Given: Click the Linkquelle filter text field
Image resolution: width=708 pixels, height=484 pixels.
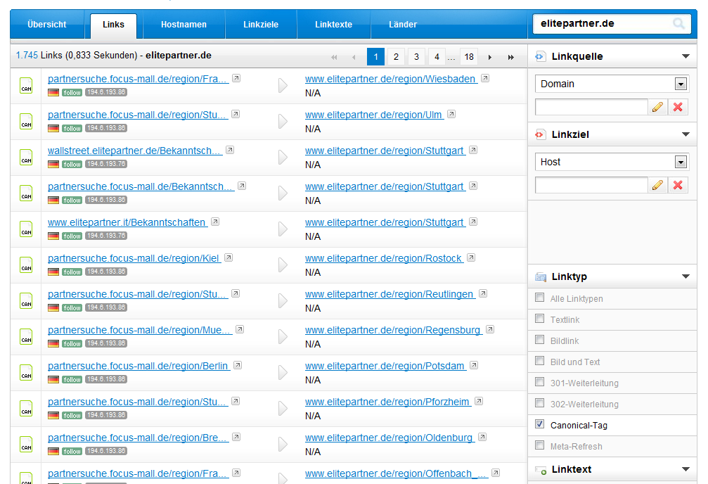Looking at the screenshot, I should [x=591, y=107].
